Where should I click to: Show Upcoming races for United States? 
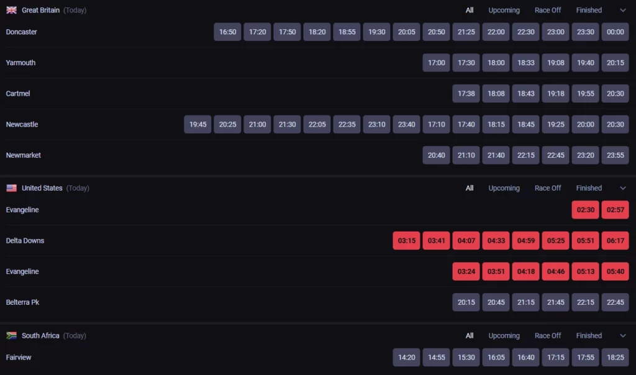tap(504, 188)
